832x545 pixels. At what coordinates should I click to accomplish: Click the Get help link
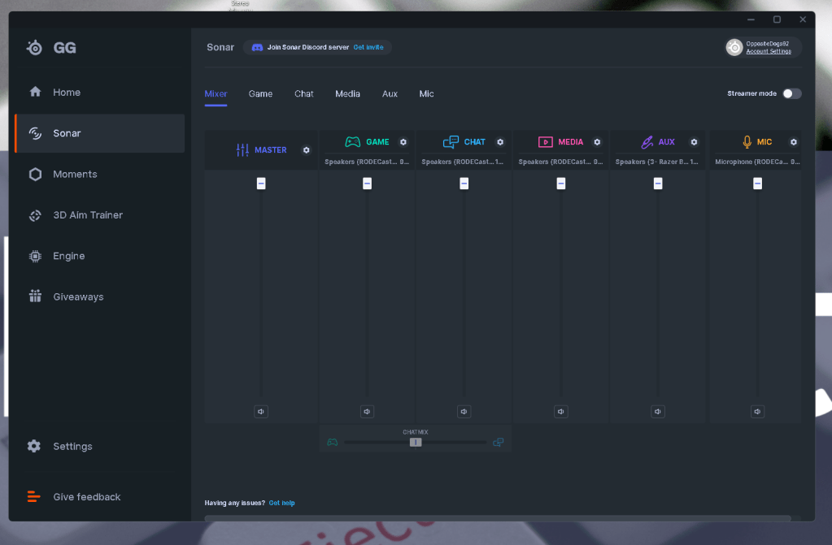(x=281, y=503)
